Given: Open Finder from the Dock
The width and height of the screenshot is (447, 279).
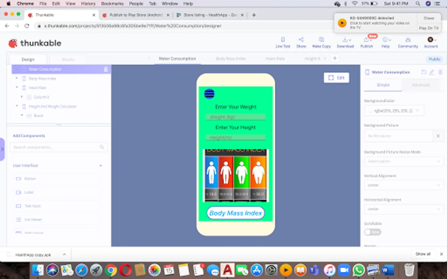Looking at the screenshot, I should coord(38,270).
